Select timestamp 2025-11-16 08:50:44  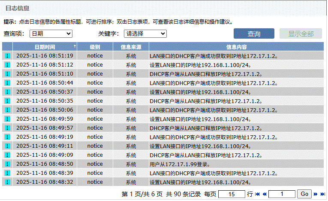click(45, 83)
